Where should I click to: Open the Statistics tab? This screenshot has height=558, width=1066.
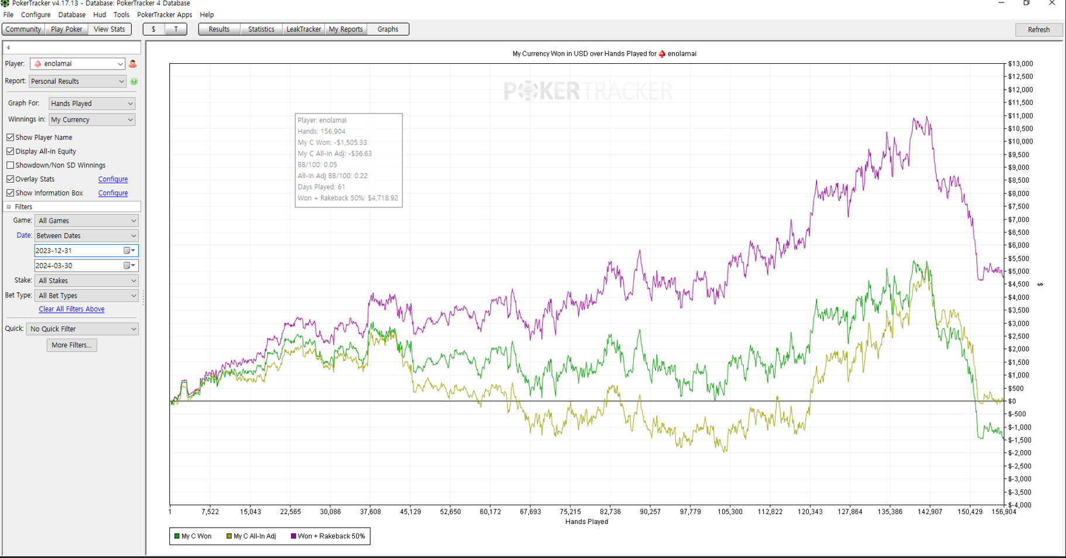(x=261, y=29)
